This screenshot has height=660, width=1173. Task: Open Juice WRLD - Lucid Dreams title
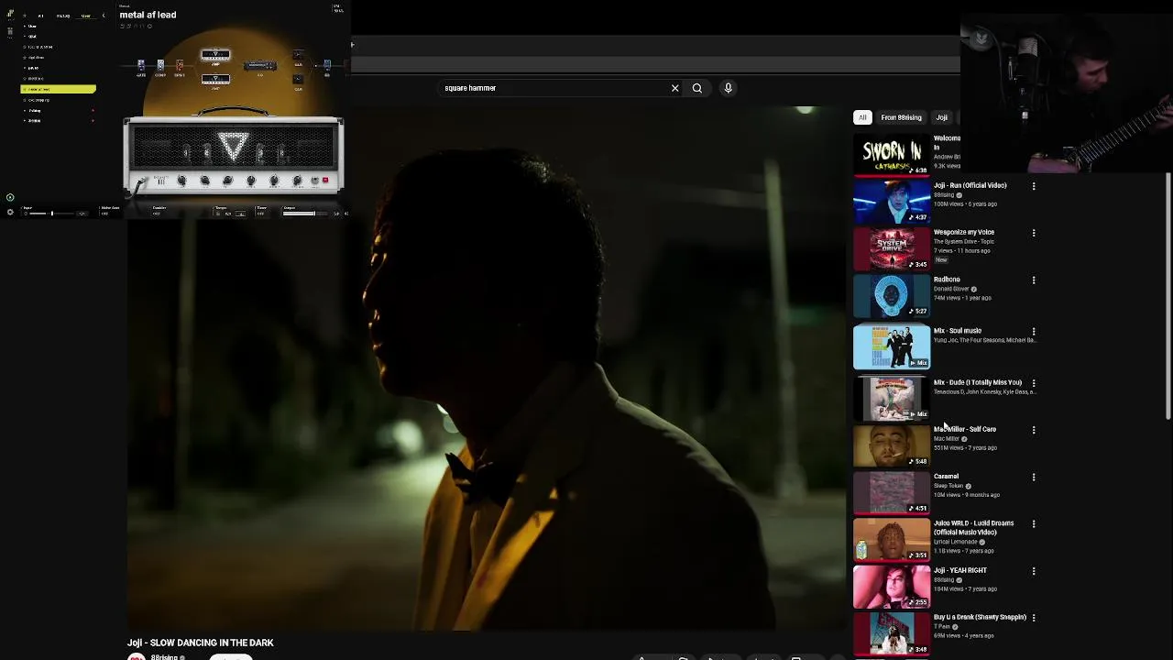pos(973,527)
